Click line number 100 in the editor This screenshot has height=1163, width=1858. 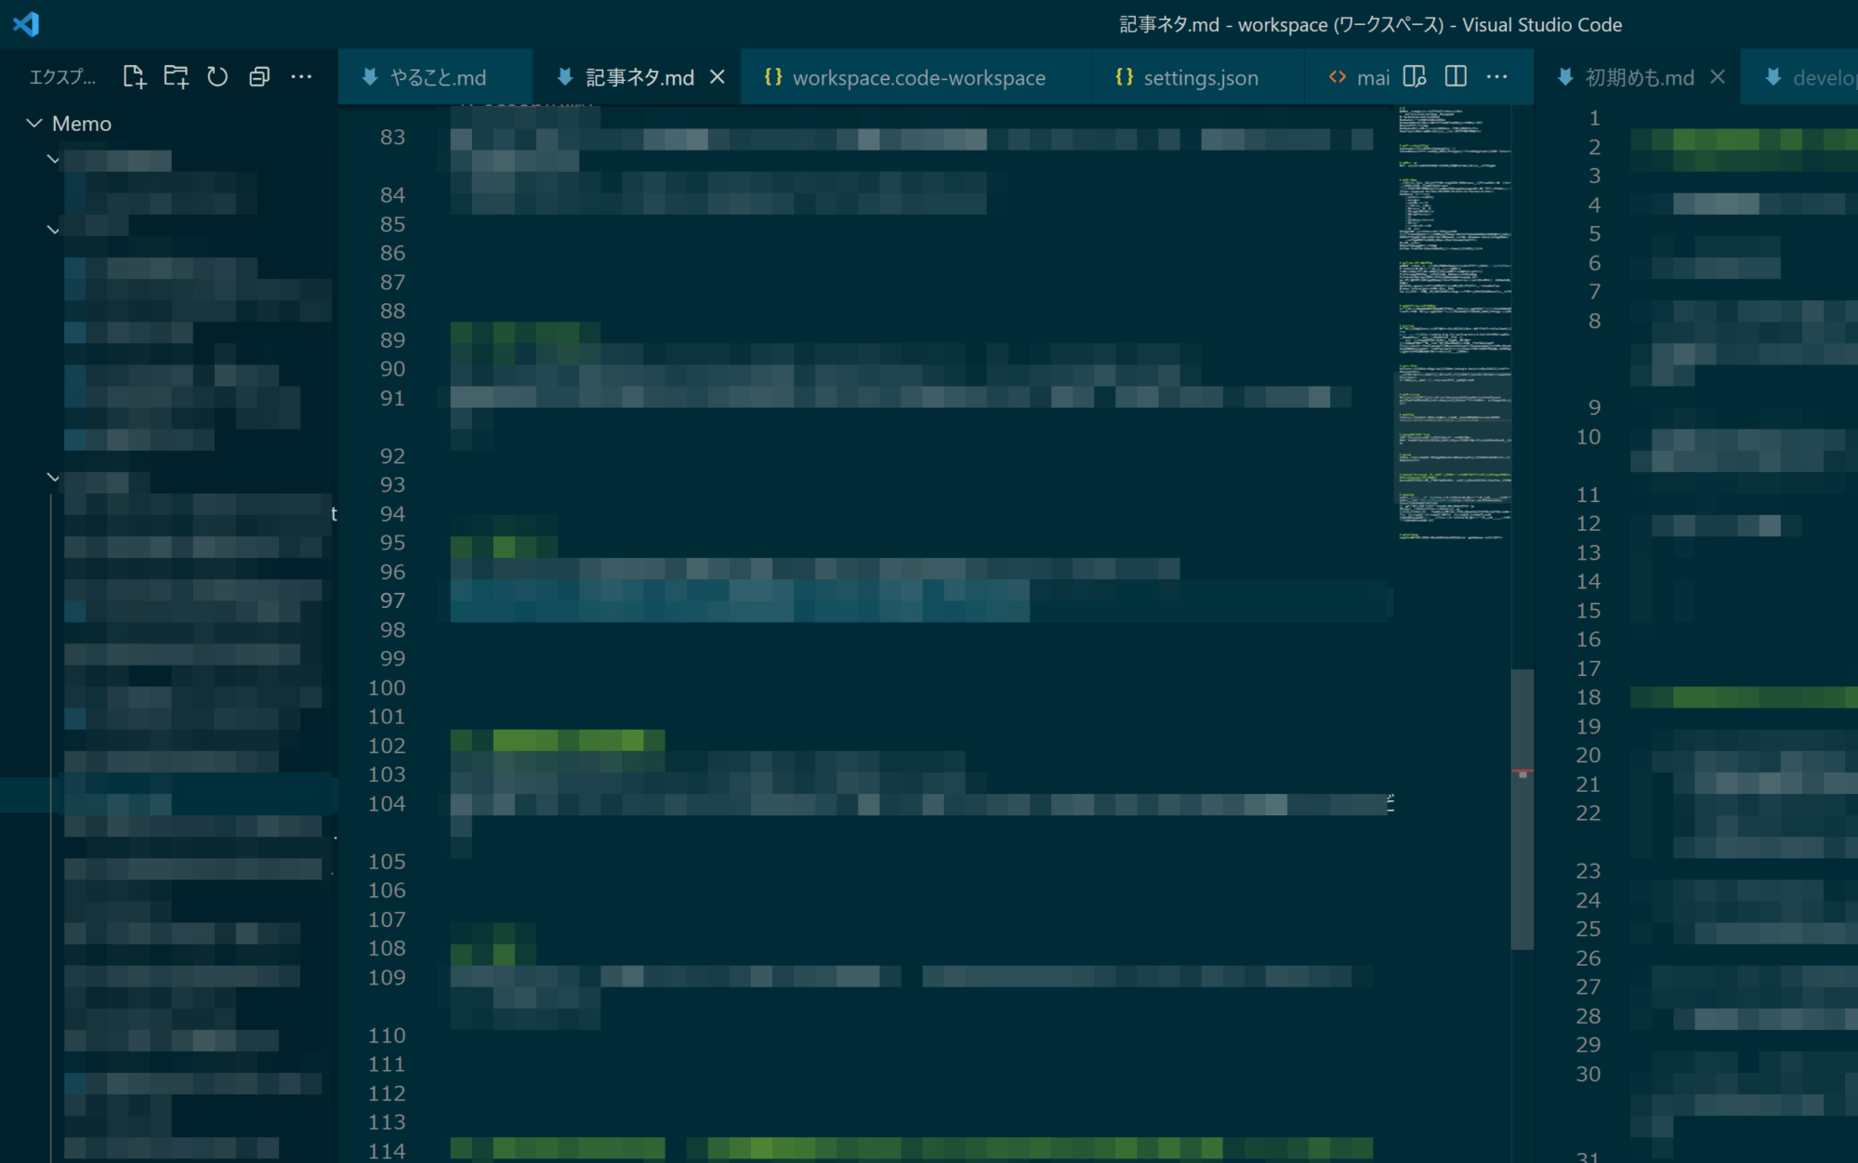tap(387, 688)
